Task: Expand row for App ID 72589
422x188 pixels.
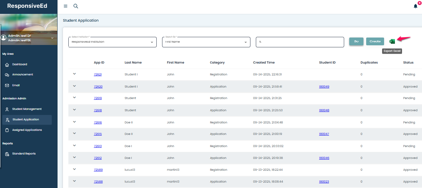Action: (74, 169)
